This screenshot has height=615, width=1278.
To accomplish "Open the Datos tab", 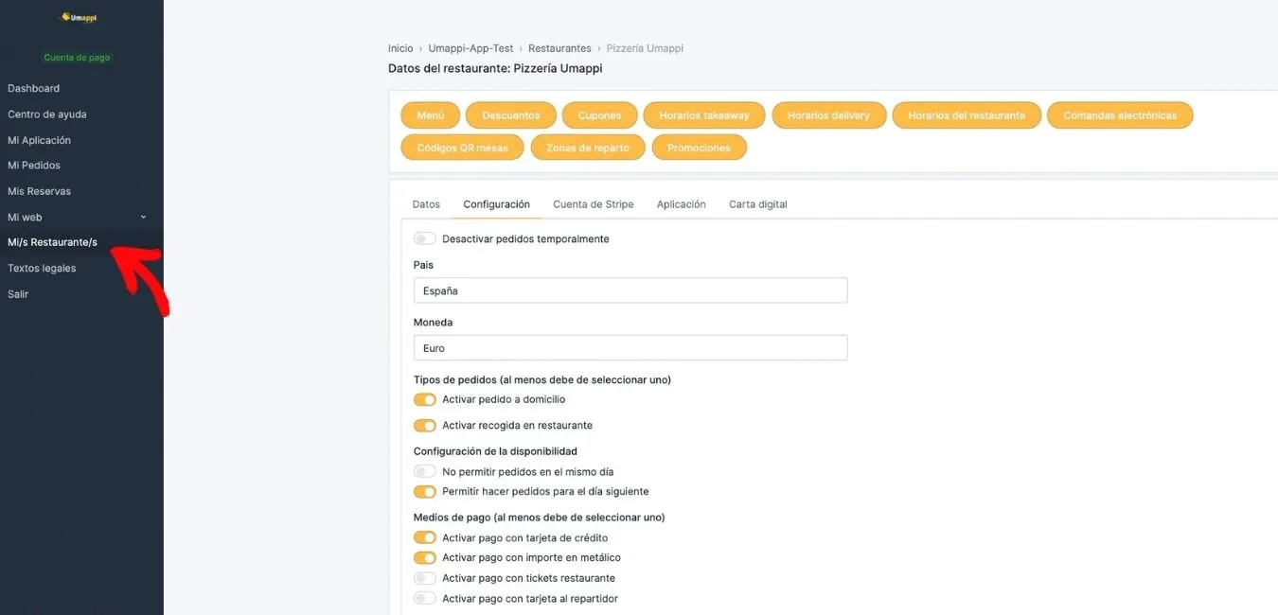I will click(426, 204).
